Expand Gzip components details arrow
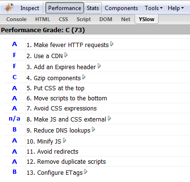 pyautogui.click(x=84, y=77)
